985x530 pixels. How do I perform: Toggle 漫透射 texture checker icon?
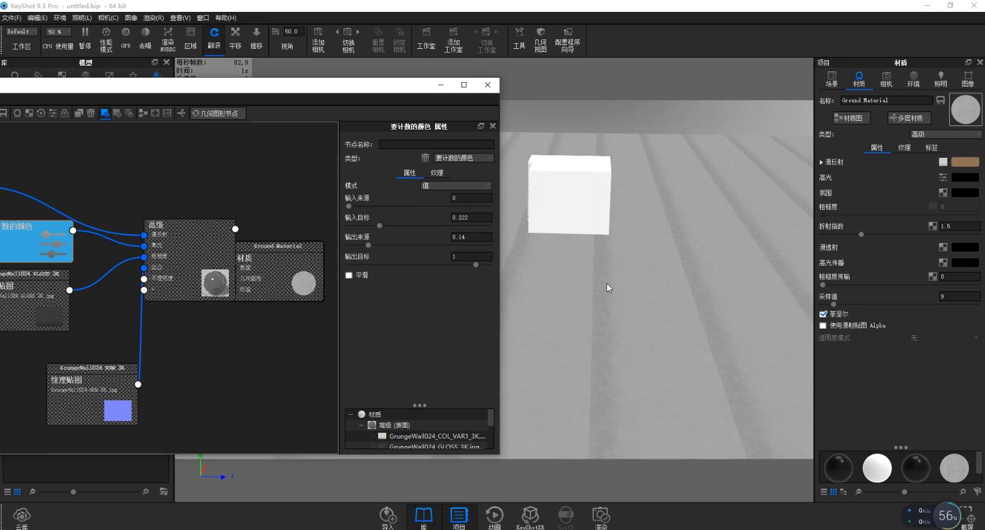pyautogui.click(x=943, y=247)
